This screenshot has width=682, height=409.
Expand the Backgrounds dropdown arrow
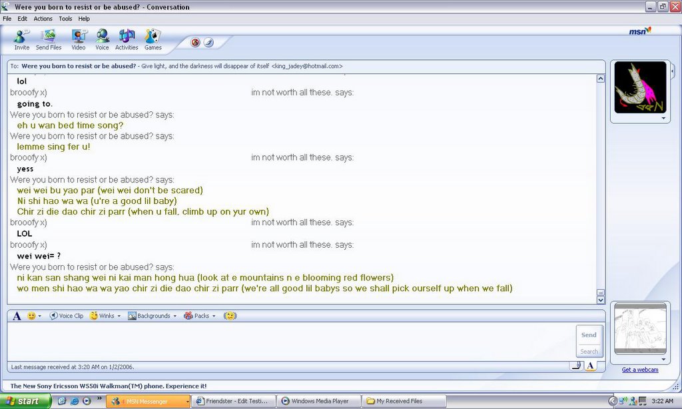click(x=175, y=316)
